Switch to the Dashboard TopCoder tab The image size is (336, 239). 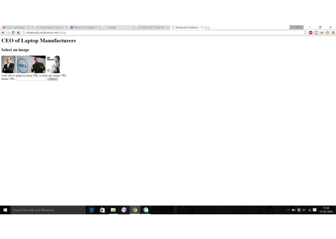pyautogui.click(x=51, y=28)
